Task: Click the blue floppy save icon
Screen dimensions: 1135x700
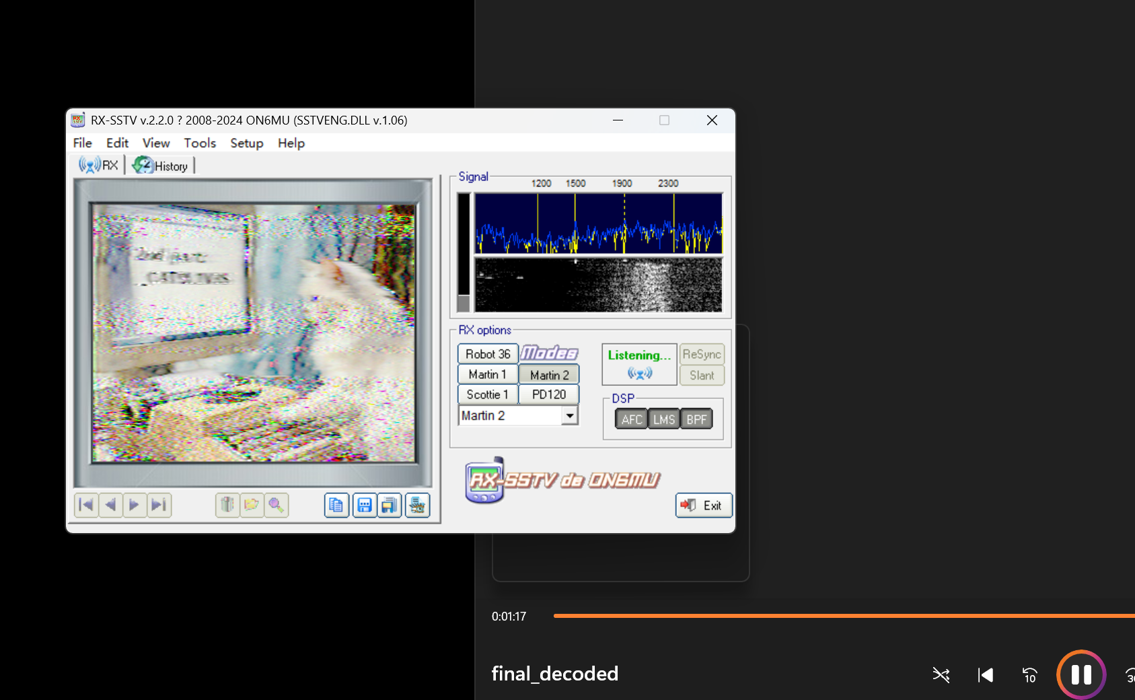Action: pyautogui.click(x=364, y=505)
